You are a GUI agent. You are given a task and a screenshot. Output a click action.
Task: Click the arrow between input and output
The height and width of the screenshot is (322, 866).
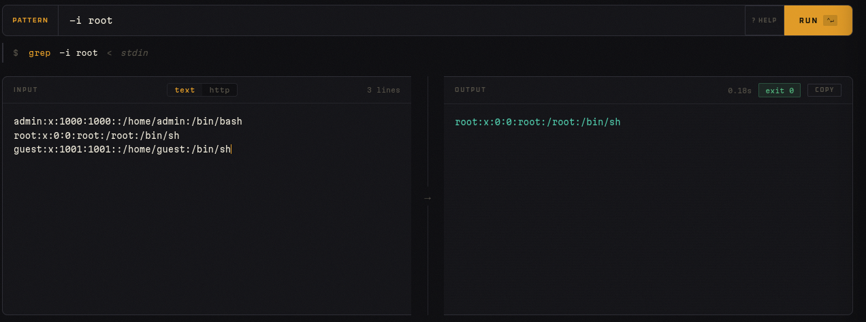pyautogui.click(x=428, y=198)
